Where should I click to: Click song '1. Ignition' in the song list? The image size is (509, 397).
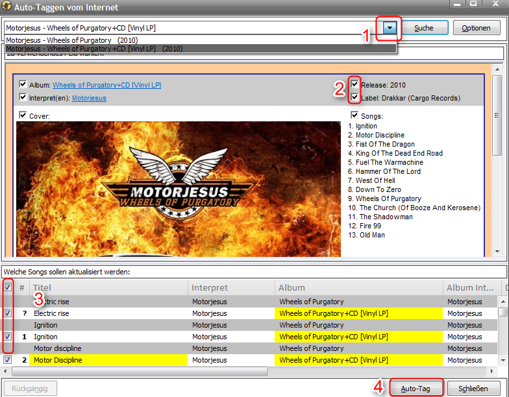click(x=362, y=126)
